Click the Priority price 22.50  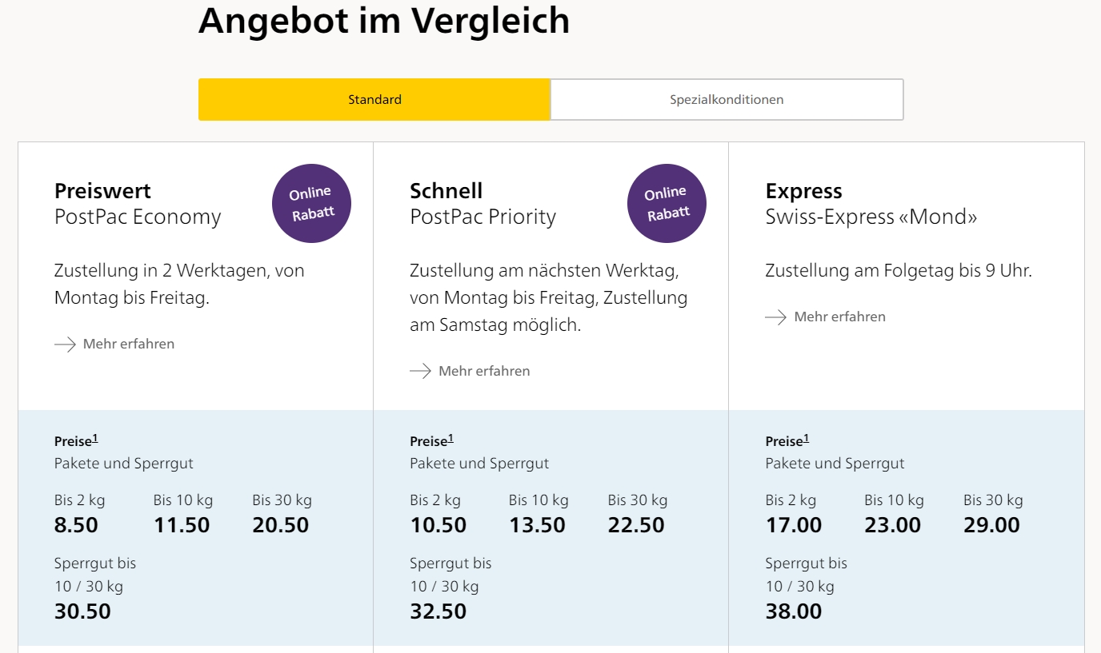[636, 525]
